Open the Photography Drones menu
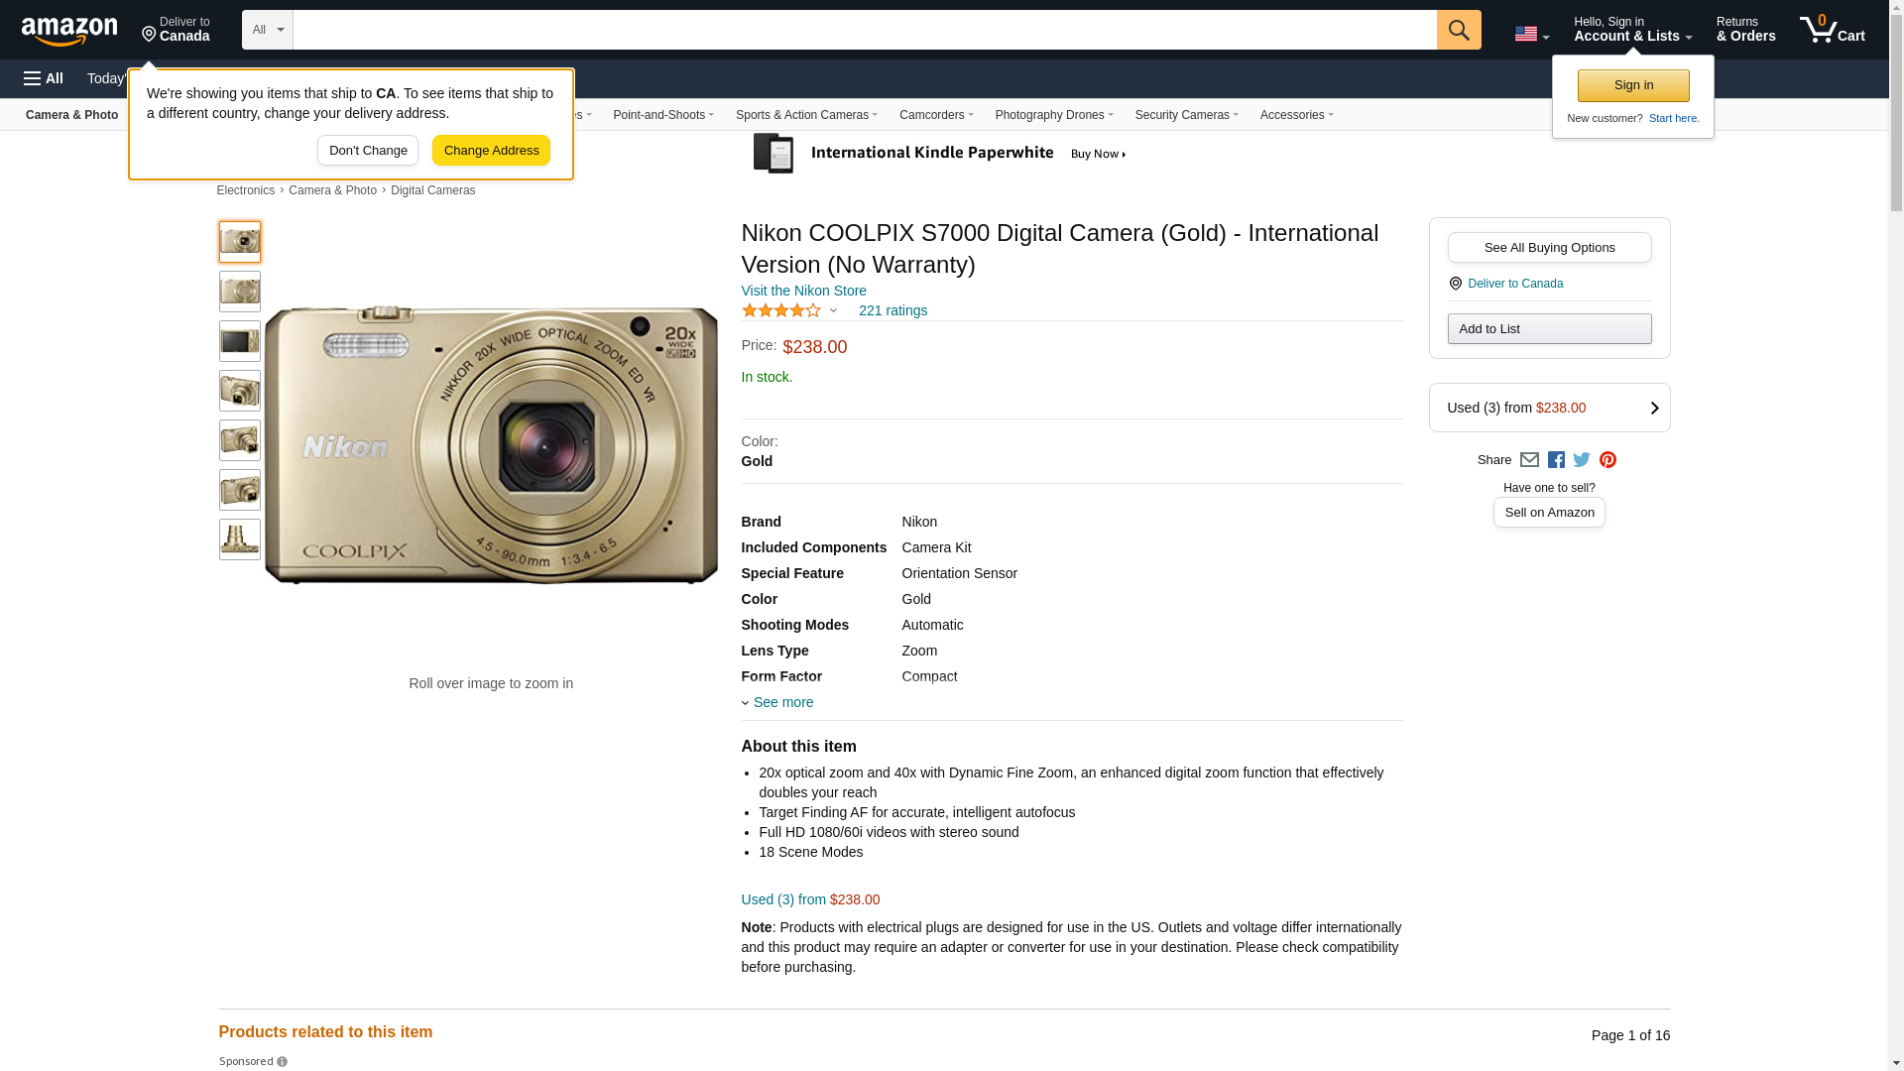Screen dimensions: 1904x1071 click(1053, 115)
